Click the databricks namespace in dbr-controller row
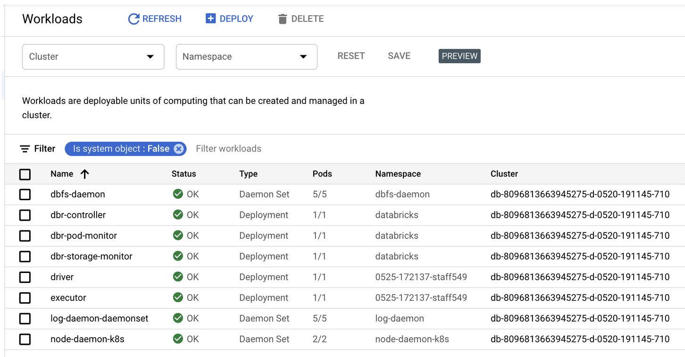This screenshot has height=357, width=685. [x=397, y=215]
